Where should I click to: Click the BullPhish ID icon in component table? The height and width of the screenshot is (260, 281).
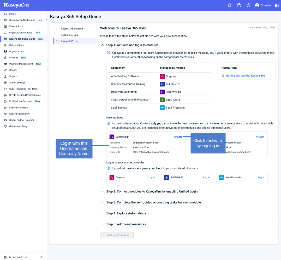pyautogui.click(x=162, y=84)
